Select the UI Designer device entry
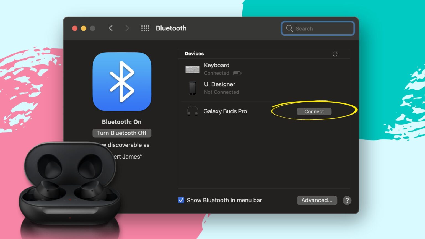Viewport: 425px width, 239px height. click(220, 84)
